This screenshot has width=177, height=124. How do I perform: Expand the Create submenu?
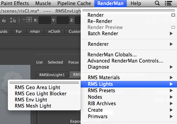(x=129, y=110)
